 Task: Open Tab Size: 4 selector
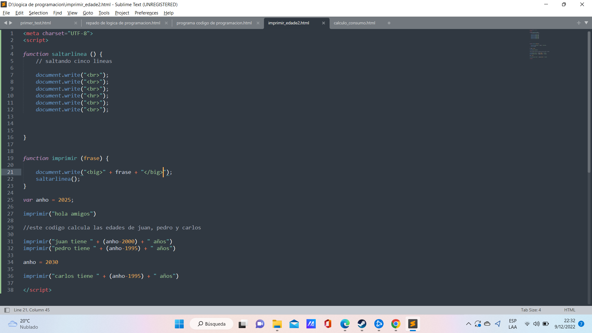pos(531,310)
